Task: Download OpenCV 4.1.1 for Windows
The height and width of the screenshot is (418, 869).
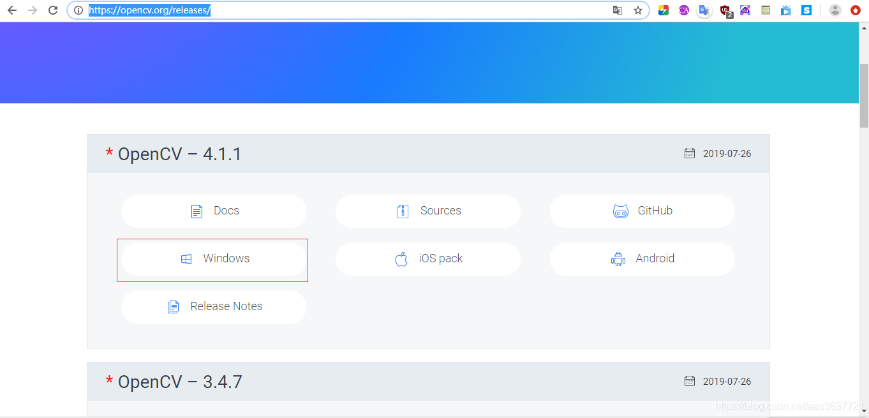Action: pos(214,259)
